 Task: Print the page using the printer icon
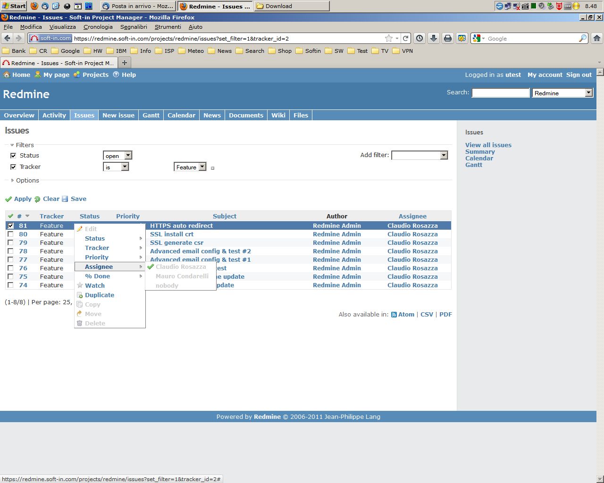point(448,38)
